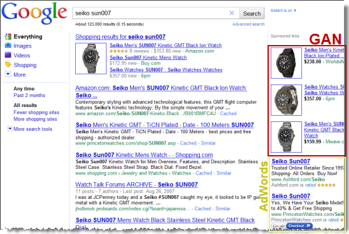The width and height of the screenshot is (349, 234).
Task: Expand the More sidebar arrow
Action: coord(8,74)
